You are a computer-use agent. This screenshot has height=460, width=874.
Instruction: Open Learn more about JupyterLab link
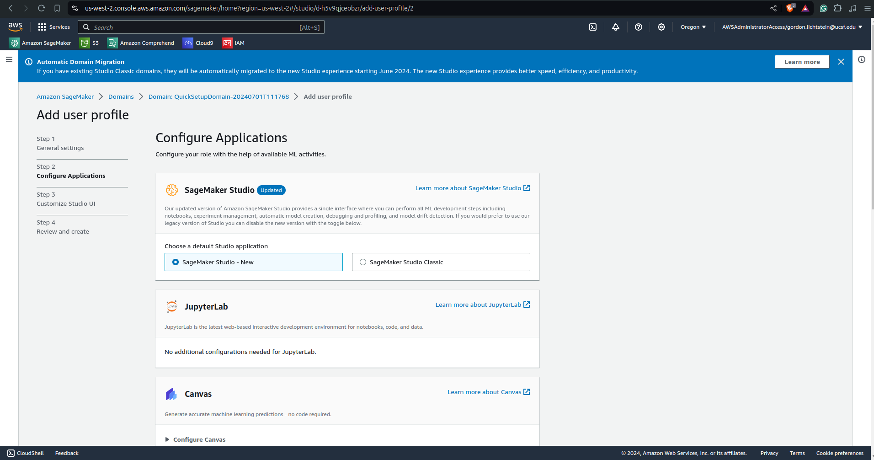coord(483,305)
